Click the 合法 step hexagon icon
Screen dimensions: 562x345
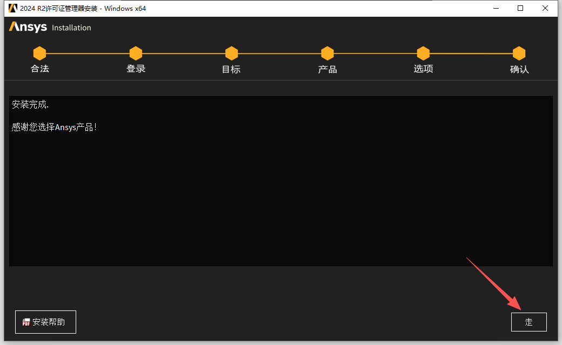(x=39, y=53)
